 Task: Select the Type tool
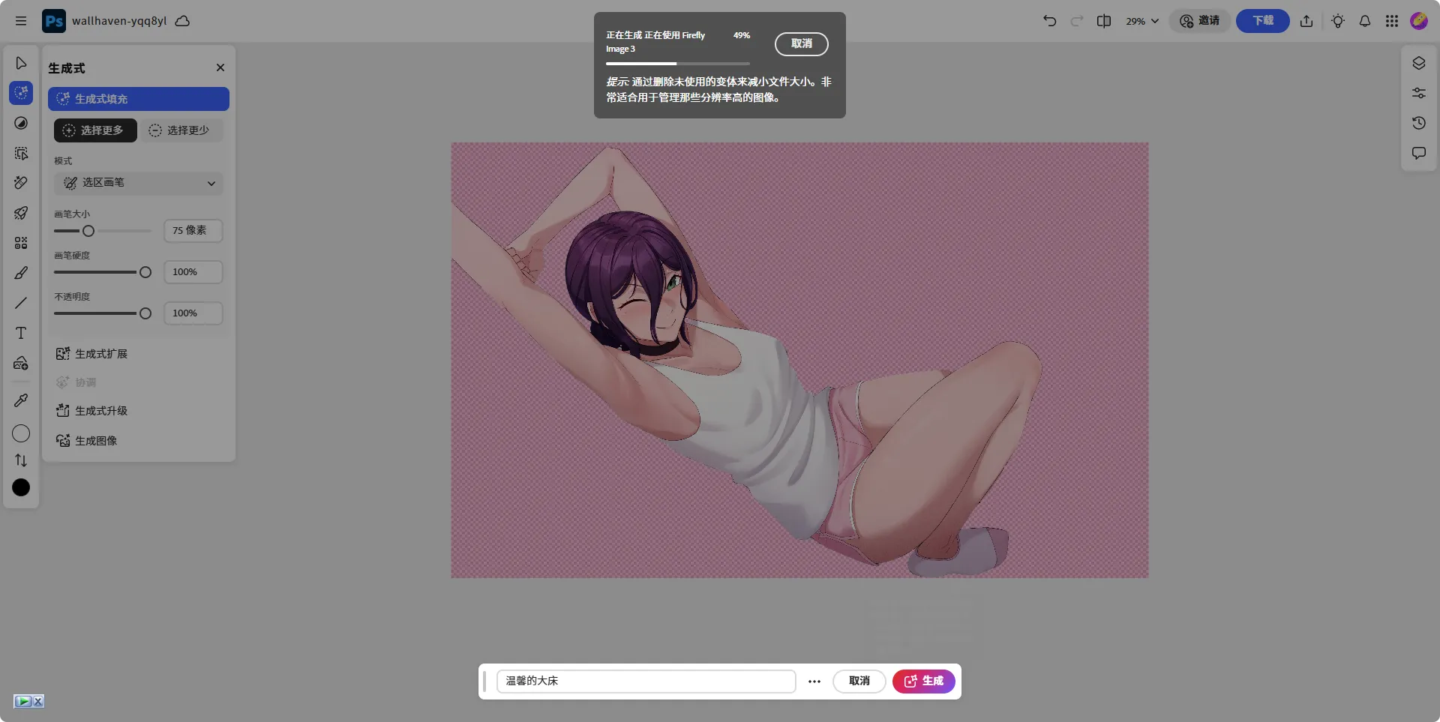click(x=21, y=333)
